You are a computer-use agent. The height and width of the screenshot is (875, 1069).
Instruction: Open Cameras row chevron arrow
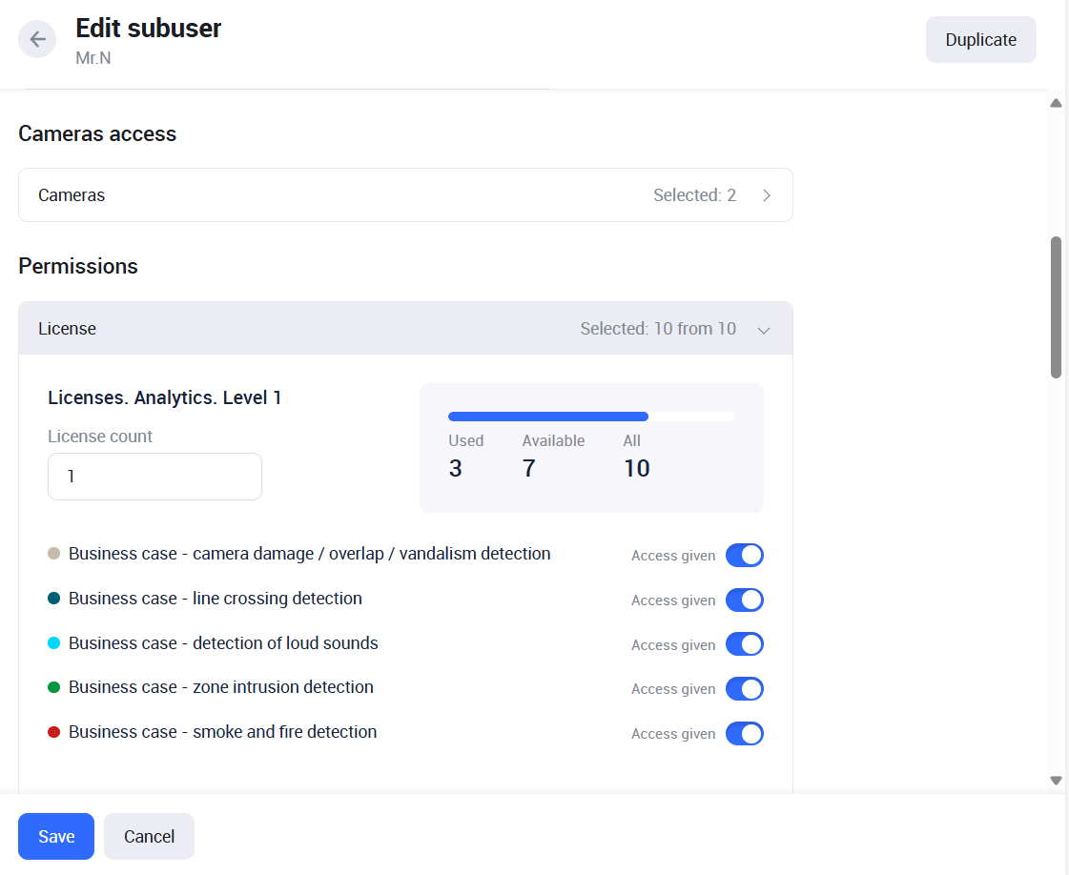coord(767,195)
